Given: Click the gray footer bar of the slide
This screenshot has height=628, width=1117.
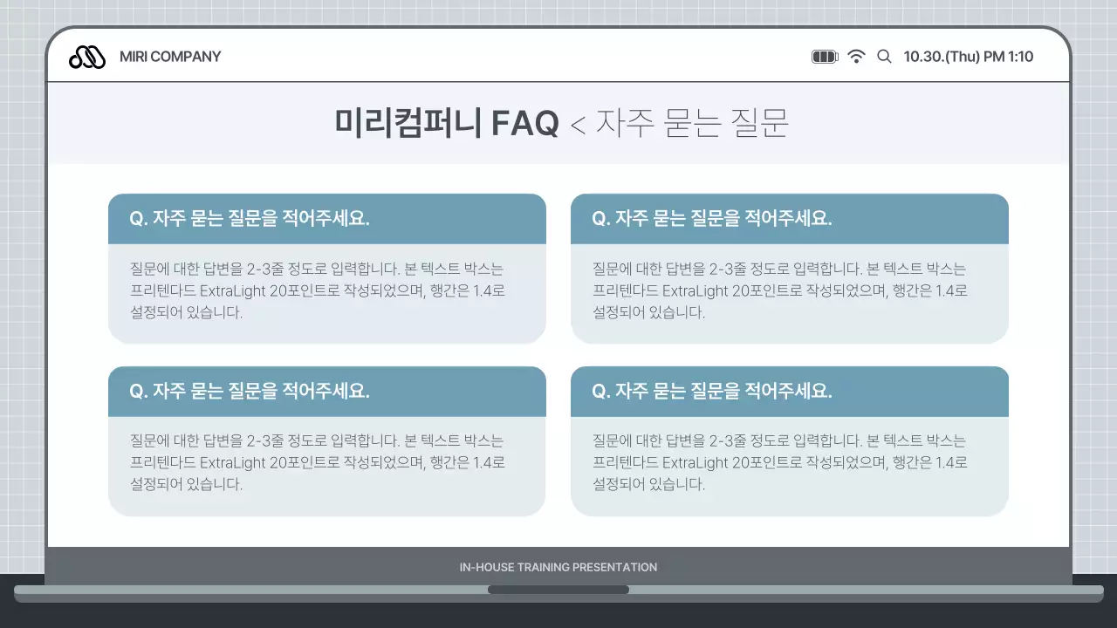Looking at the screenshot, I should tap(262, 567).
